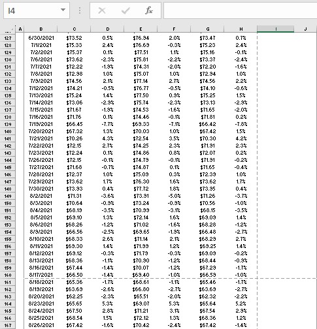The height and width of the screenshot is (329, 317).
Task: Click cell showing 4.3%
Action: pyautogui.click(x=108, y=138)
